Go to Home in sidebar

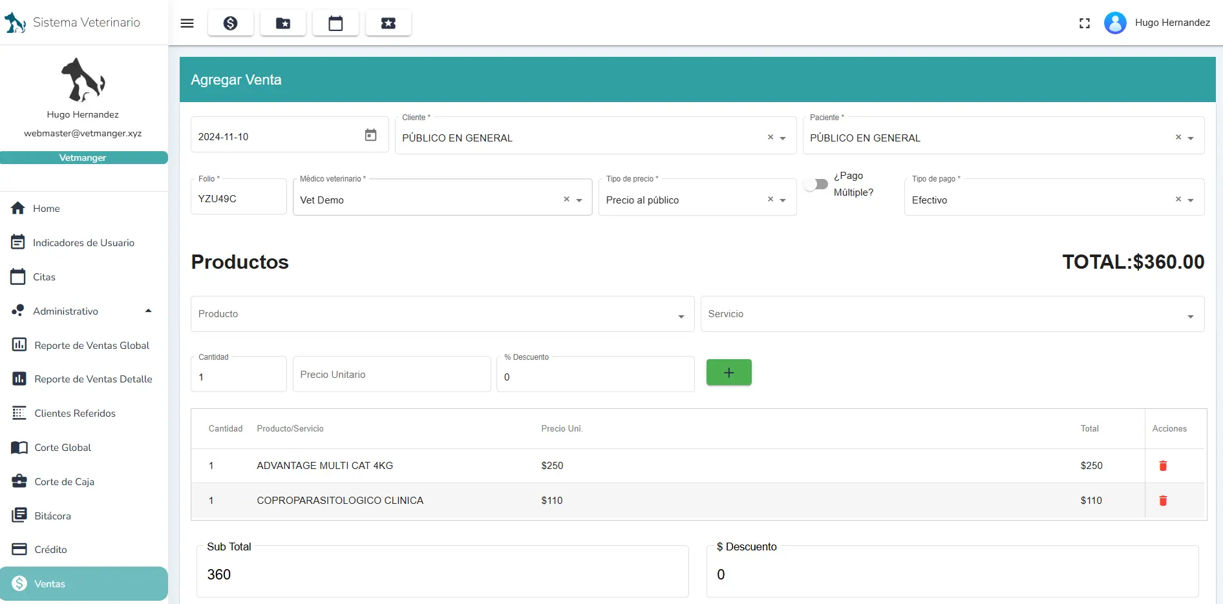click(x=84, y=209)
